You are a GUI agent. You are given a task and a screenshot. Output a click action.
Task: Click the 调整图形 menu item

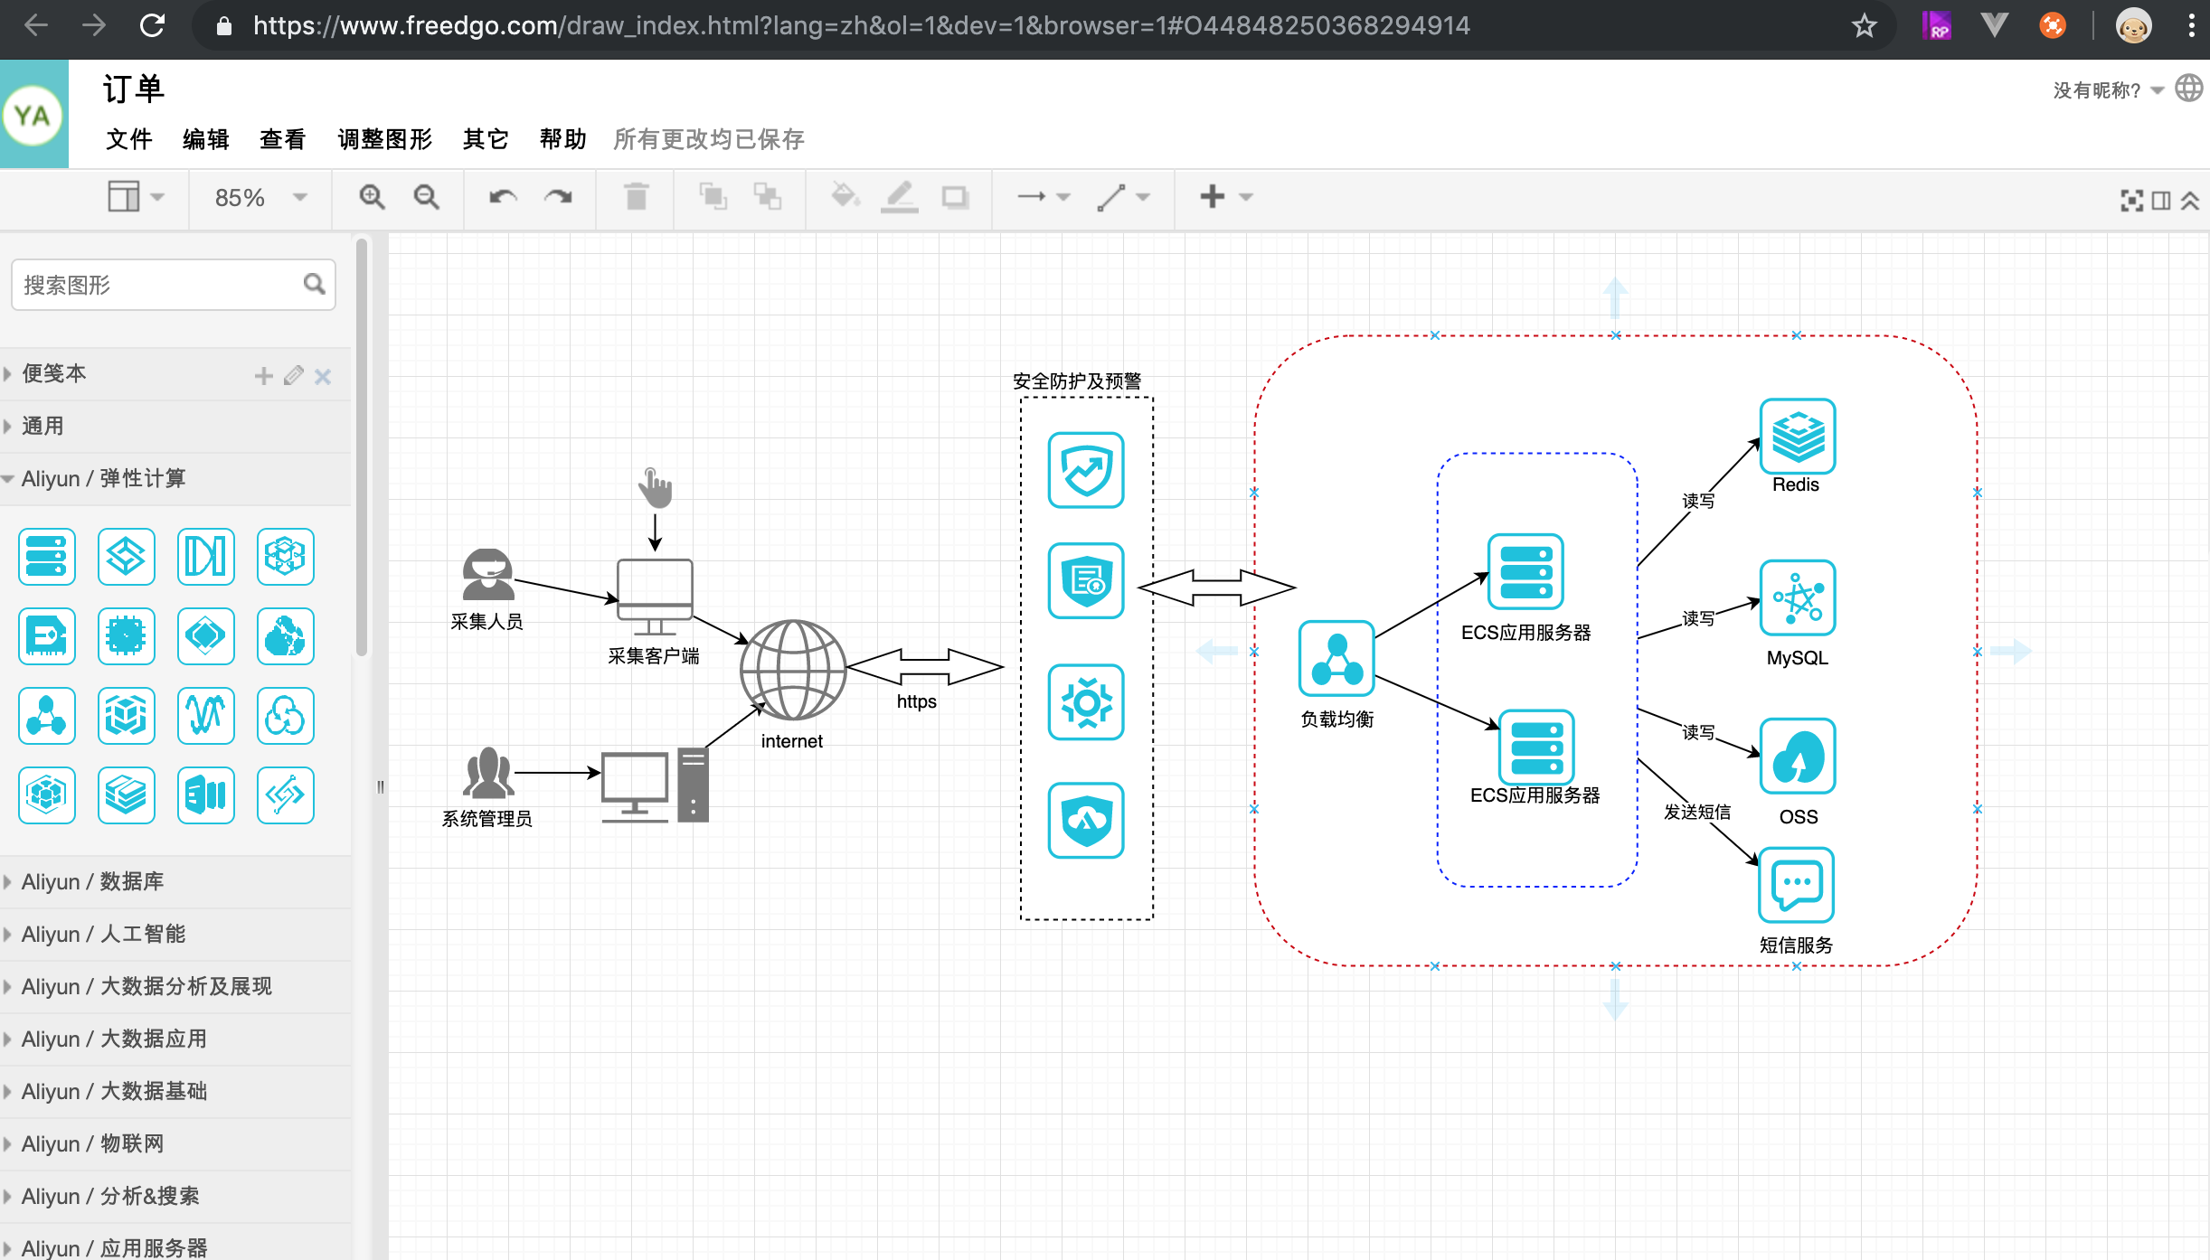pos(384,138)
